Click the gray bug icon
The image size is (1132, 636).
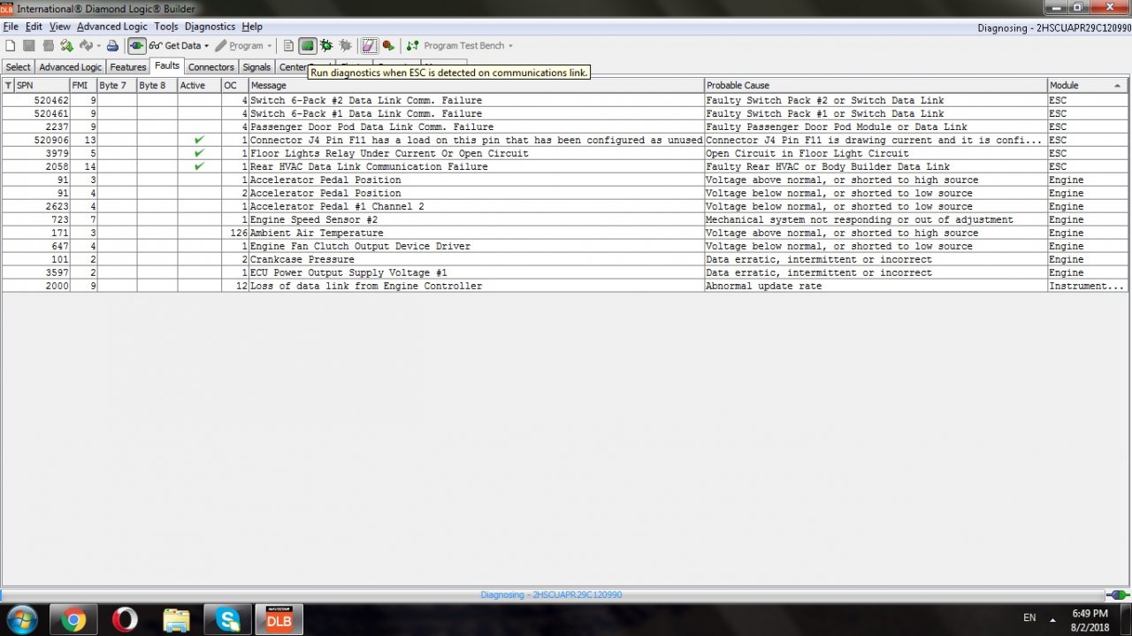[345, 46]
